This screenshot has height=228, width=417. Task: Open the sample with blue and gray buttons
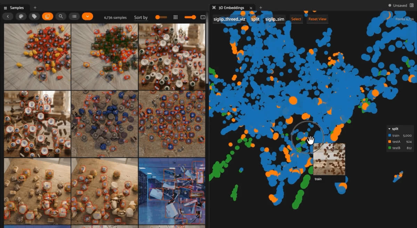point(105,124)
